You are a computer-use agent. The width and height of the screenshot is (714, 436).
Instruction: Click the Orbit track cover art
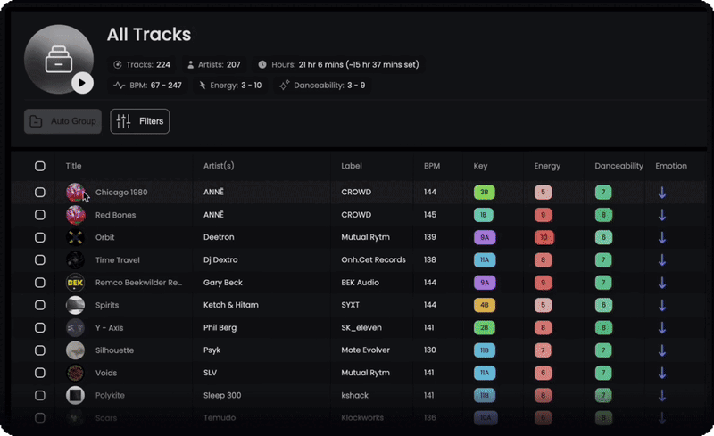pos(75,237)
